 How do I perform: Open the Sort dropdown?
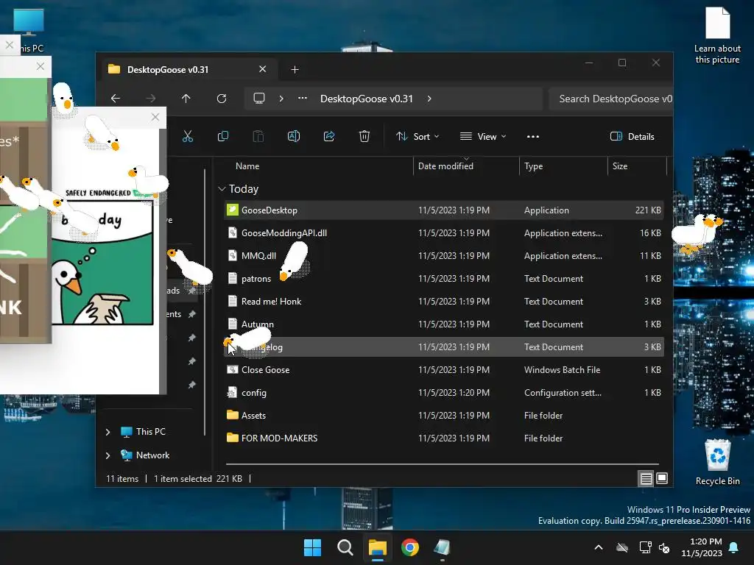tap(417, 136)
